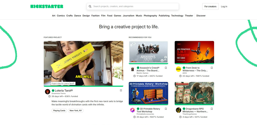Open the AOHi Prometheus titanium cable thumbnail

tap(194, 52)
